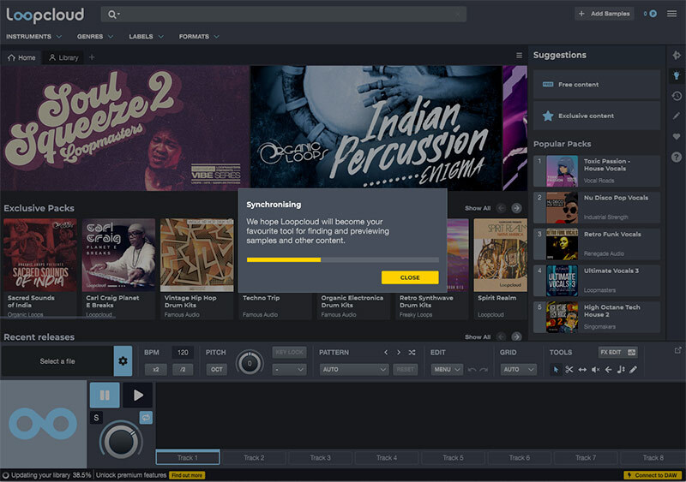Open the Pattern AUTO dropdown

[x=354, y=370]
